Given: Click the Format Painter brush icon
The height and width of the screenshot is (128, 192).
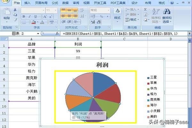Looking at the screenshot, I should 15,20.
